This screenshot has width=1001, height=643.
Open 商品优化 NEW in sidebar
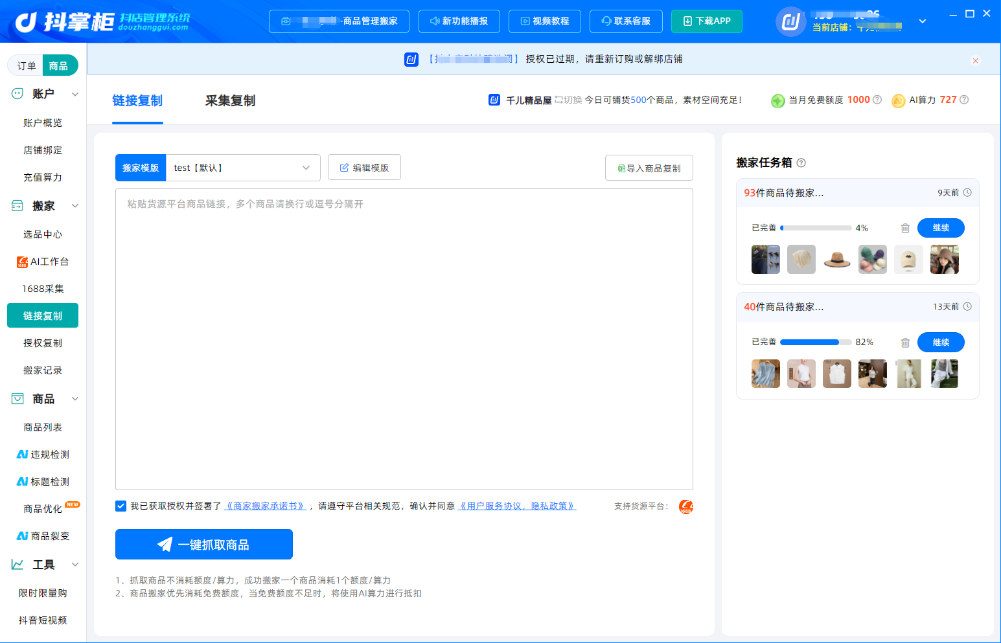pos(43,509)
